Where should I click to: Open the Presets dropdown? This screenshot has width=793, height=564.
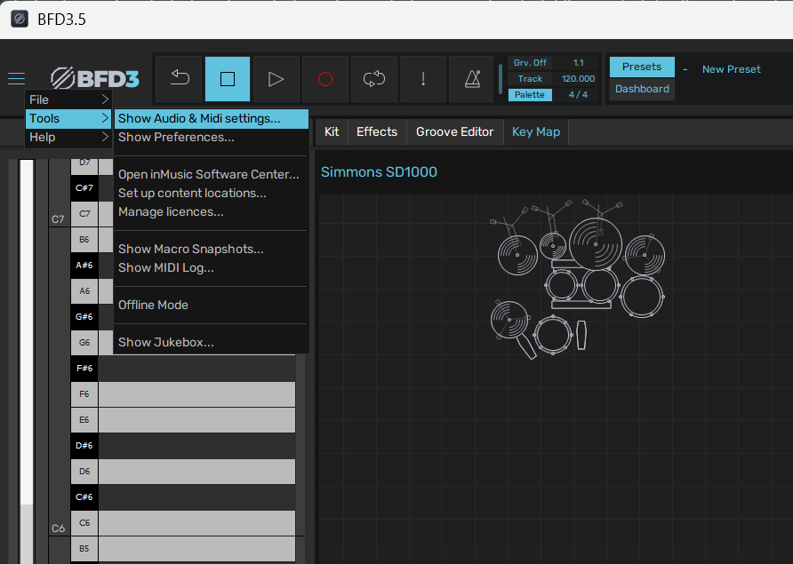click(x=642, y=67)
